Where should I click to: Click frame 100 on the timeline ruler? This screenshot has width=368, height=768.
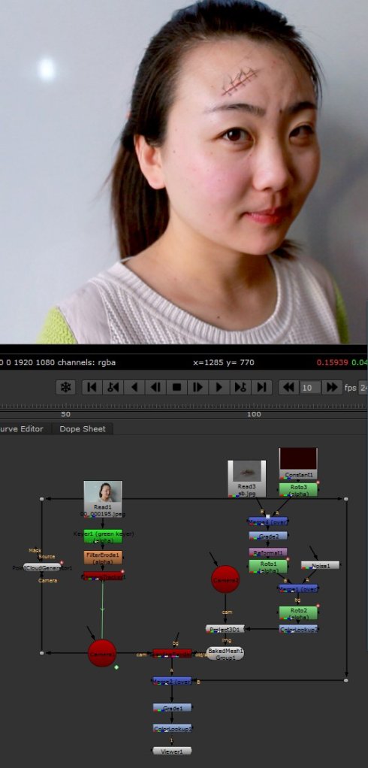[x=254, y=414]
